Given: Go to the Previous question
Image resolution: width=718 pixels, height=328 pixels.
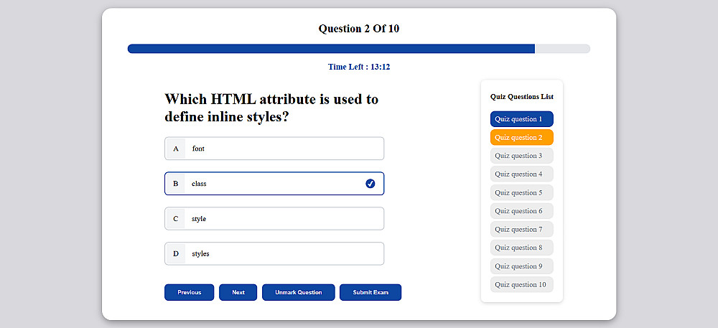Looking at the screenshot, I should coord(189,292).
